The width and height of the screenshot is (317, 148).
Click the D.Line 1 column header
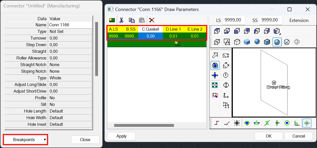(x=173, y=29)
